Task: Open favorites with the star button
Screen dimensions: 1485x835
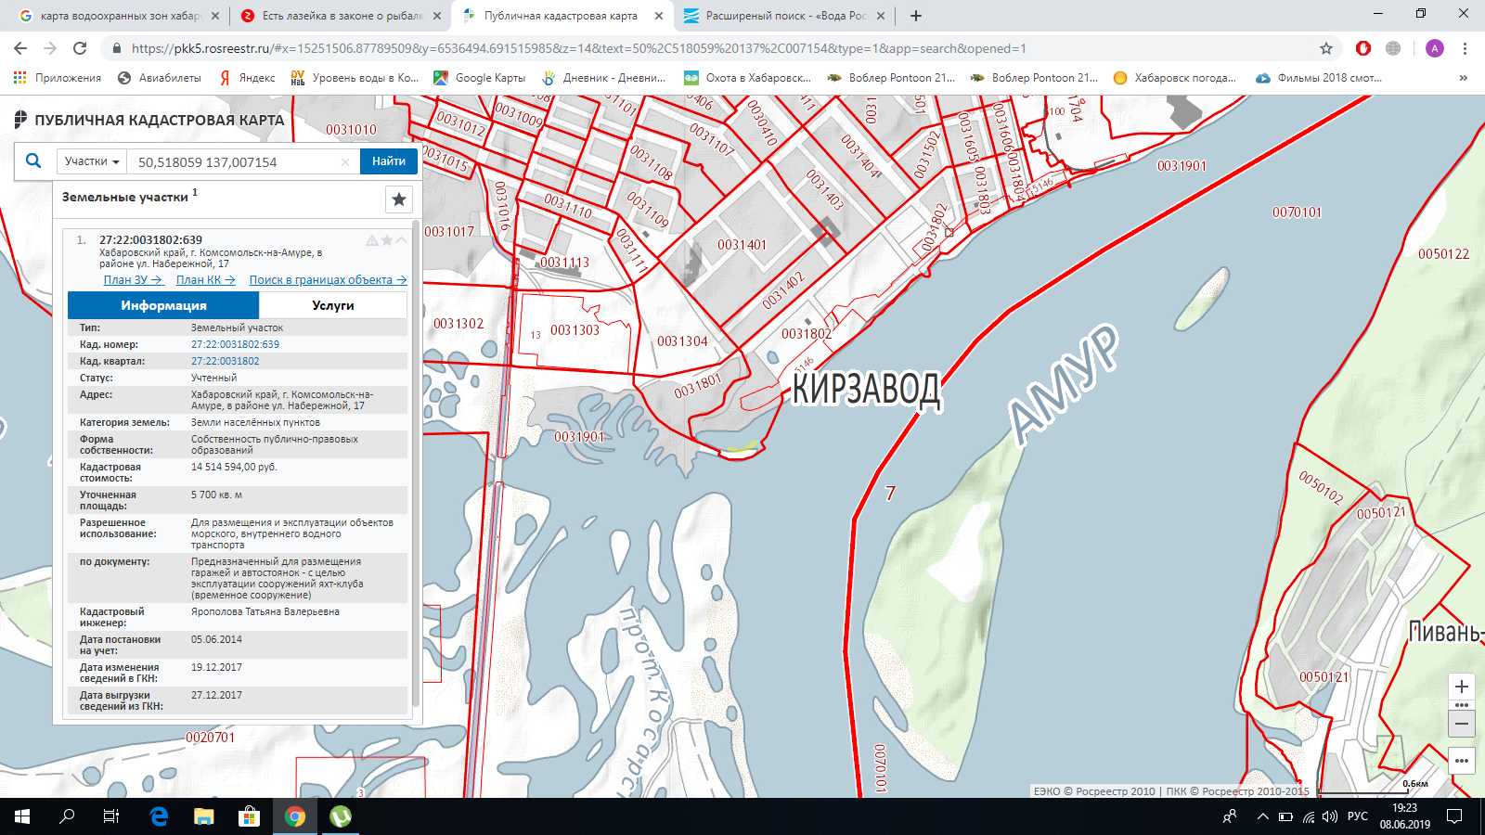Action: 399,199
